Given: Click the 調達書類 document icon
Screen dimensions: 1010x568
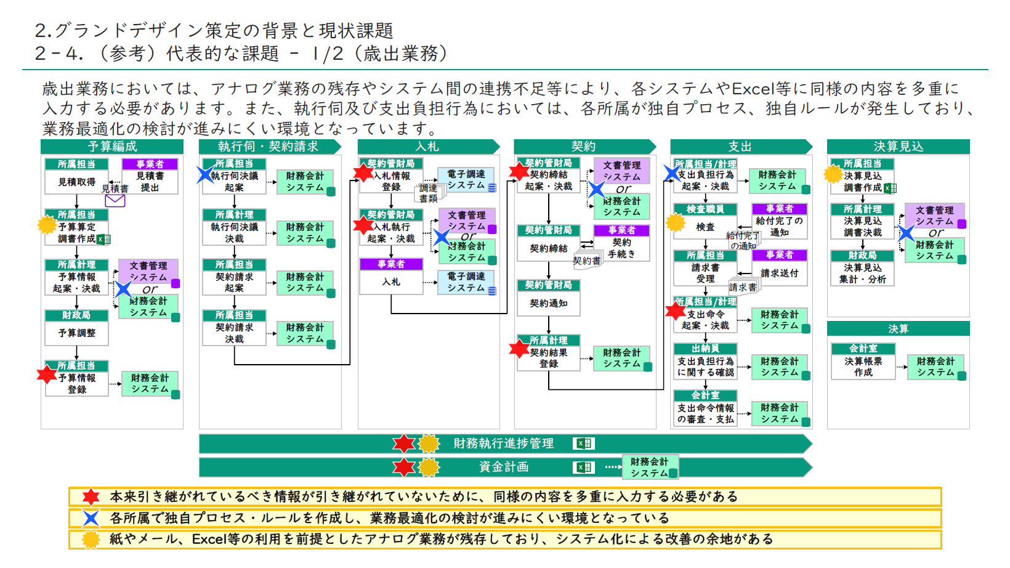Looking at the screenshot, I should pos(429,193).
